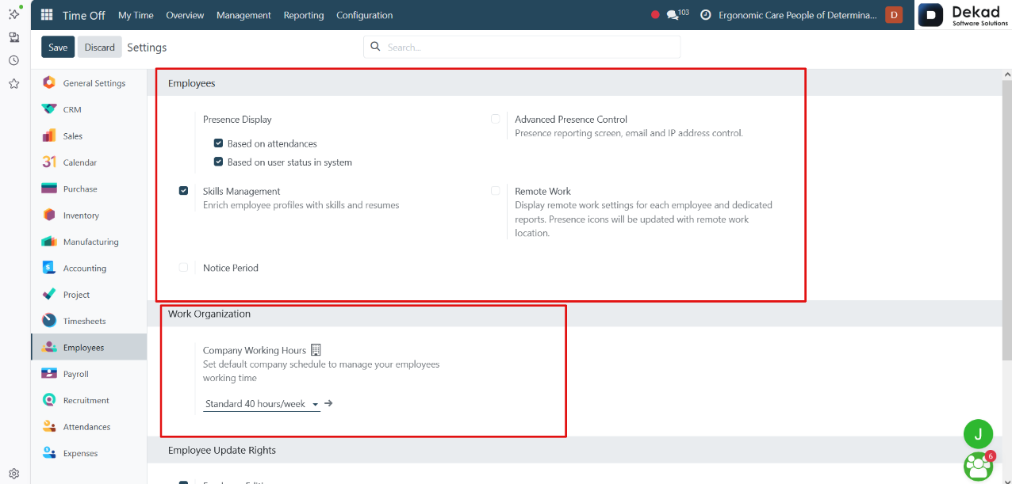
Task: Click in the settings Search field
Action: tap(522, 47)
